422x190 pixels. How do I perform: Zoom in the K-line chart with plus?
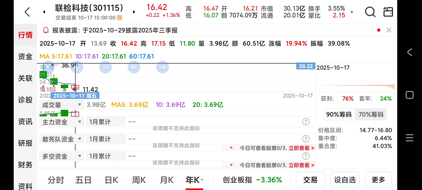(77, 67)
